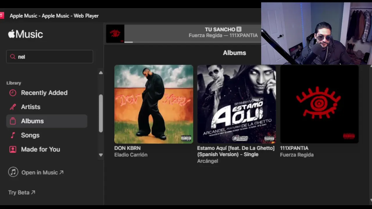Viewport: 372px width, 209px height.
Task: Click the Try Beta link
Action: pyautogui.click(x=22, y=192)
